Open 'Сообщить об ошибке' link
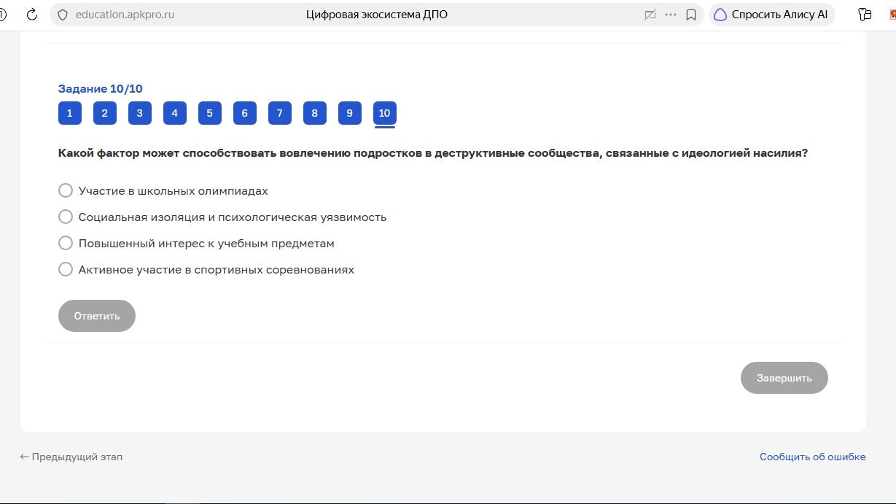Image resolution: width=896 pixels, height=504 pixels. 813,457
